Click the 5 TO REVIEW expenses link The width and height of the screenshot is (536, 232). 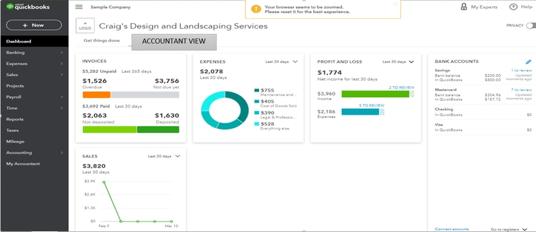coord(372,105)
